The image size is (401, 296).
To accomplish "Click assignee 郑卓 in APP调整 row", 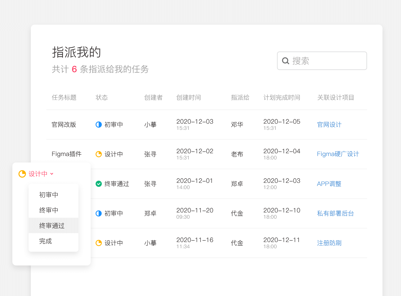I will [237, 184].
